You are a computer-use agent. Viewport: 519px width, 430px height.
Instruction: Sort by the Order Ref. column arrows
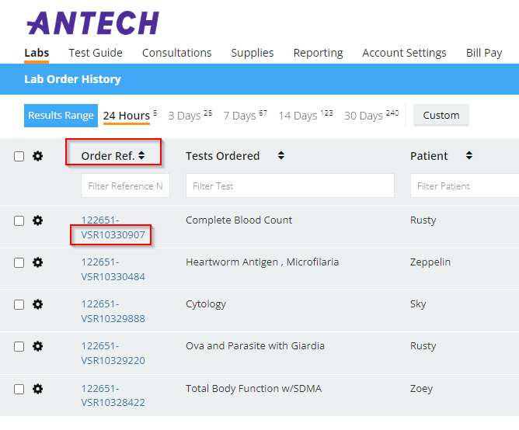pos(141,156)
